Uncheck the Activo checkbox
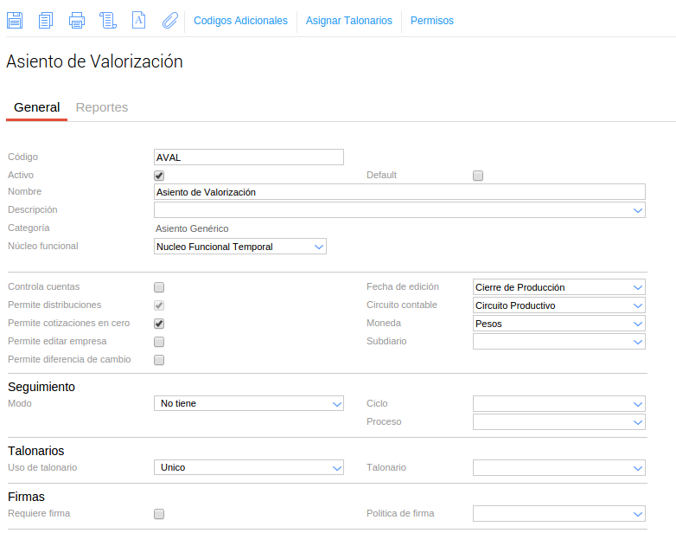This screenshot has height=533, width=676. pos(159,176)
